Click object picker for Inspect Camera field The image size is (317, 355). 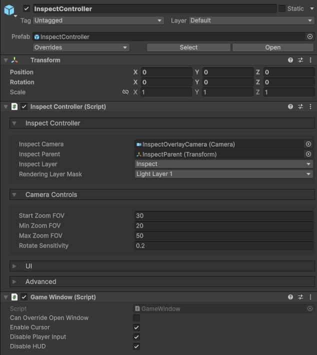(x=308, y=144)
